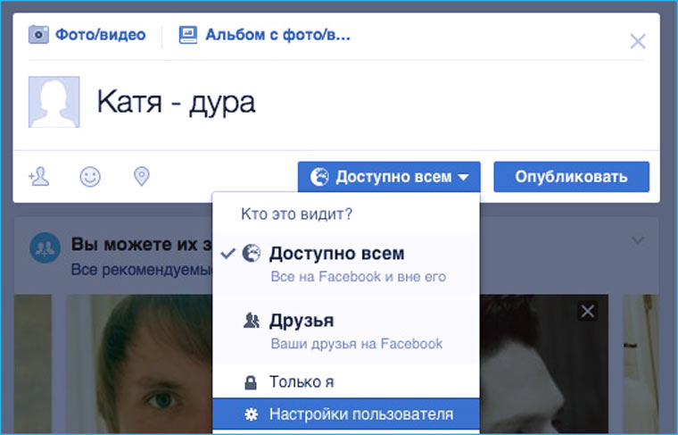
Task: Add location with the map pin icon
Action: (x=142, y=177)
